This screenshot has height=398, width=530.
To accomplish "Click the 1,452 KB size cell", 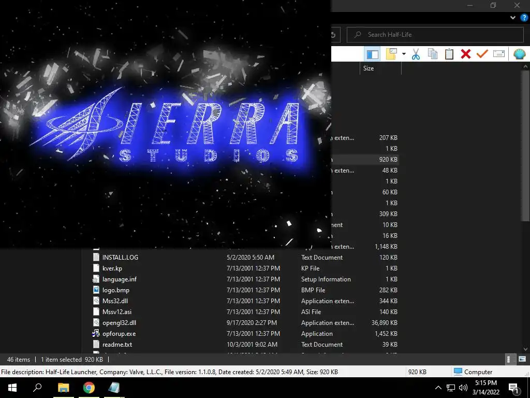I will pyautogui.click(x=386, y=334).
